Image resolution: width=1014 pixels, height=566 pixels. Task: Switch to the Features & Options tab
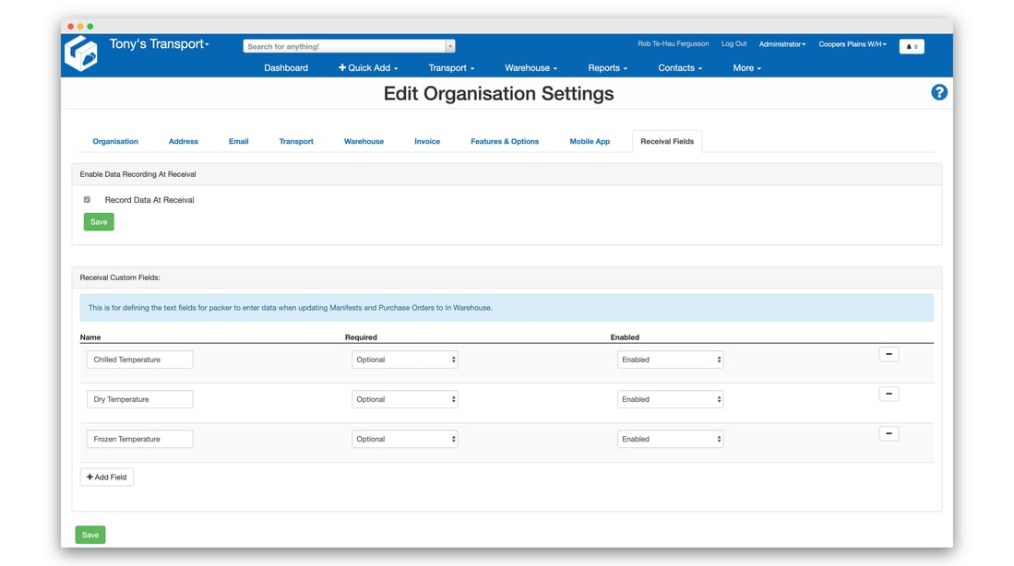pos(505,141)
